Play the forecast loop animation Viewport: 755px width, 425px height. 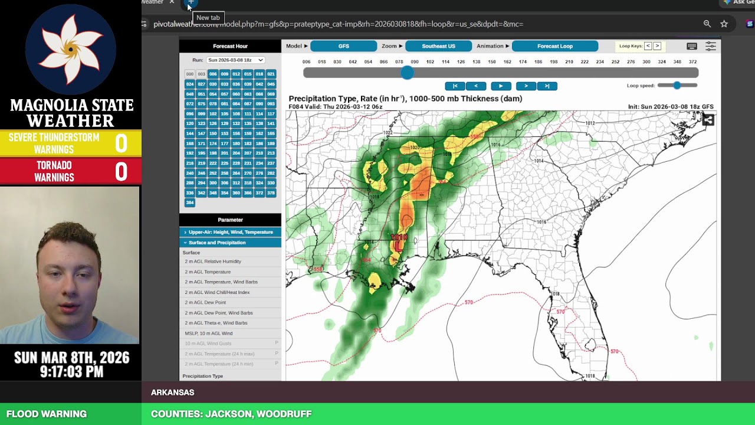click(x=501, y=86)
